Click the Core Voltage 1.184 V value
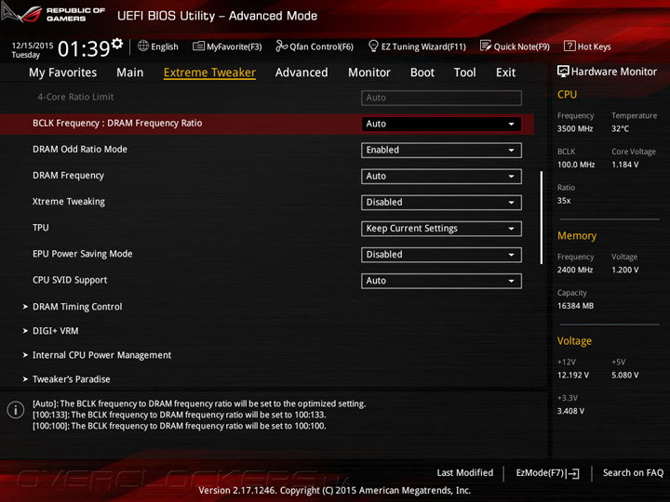This screenshot has height=502, width=670. pyautogui.click(x=625, y=165)
